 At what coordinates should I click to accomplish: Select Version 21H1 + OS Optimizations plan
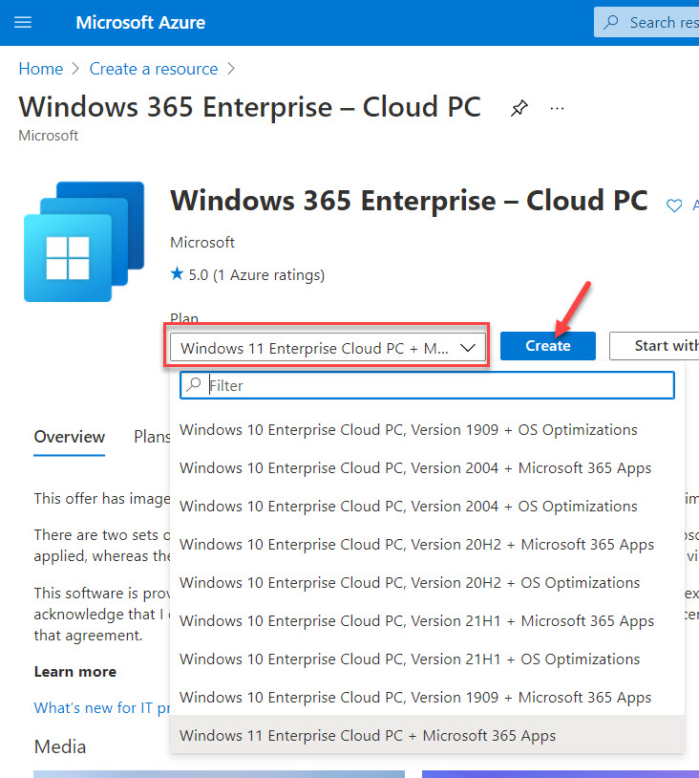pyautogui.click(x=427, y=659)
